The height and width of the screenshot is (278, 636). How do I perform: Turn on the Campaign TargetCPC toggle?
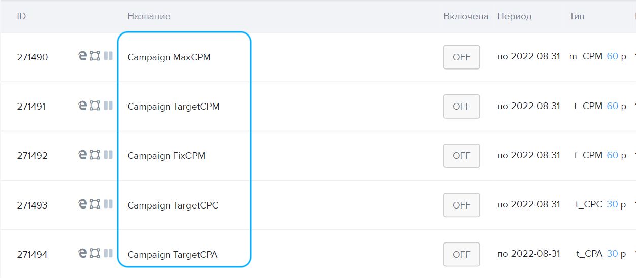(x=461, y=205)
